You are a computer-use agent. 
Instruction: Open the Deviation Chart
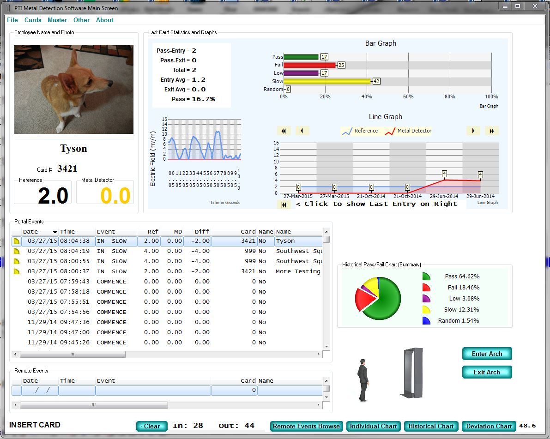489,426
